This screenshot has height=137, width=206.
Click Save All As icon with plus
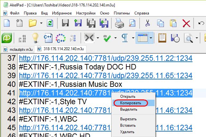[104, 23]
